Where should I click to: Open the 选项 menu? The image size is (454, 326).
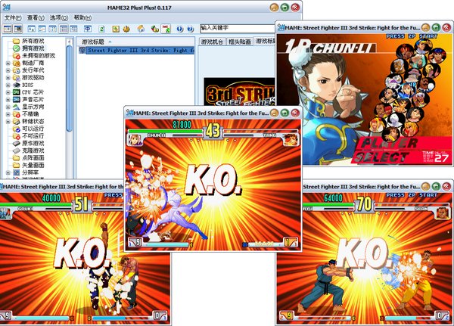click(59, 17)
